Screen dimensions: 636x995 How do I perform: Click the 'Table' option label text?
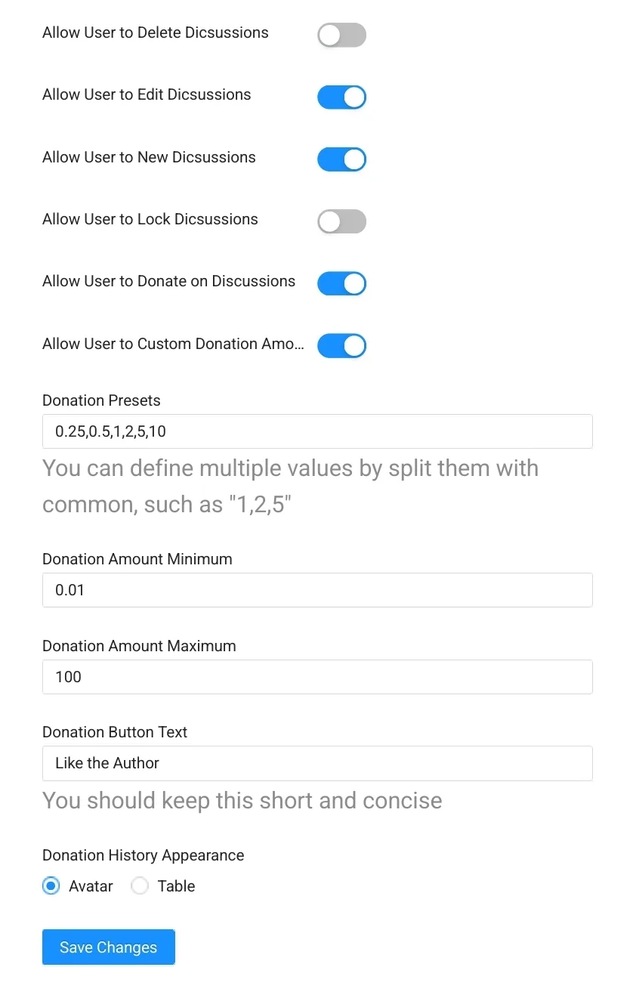tap(176, 886)
